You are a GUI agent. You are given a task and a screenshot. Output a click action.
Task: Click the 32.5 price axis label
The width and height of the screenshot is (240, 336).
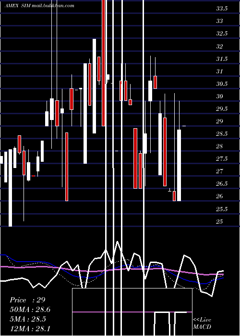point(222,34)
